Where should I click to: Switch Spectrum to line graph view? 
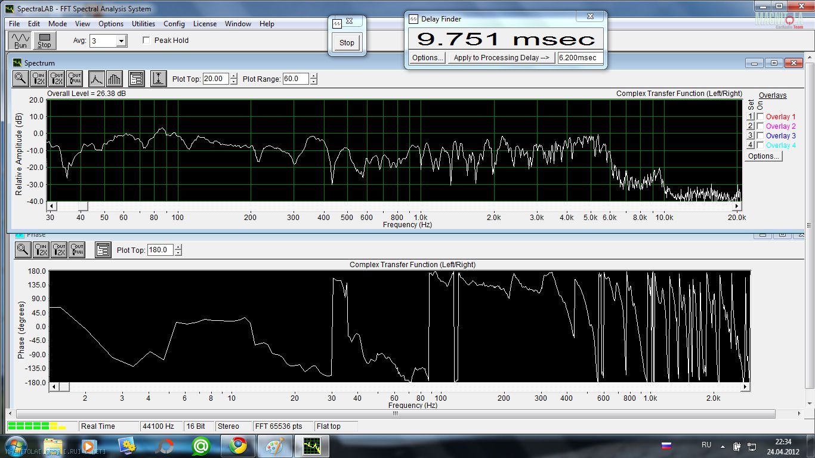click(97, 78)
